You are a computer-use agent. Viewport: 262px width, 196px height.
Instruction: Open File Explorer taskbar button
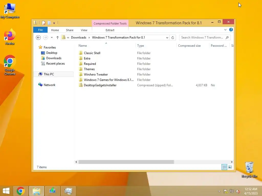click(x=37, y=191)
